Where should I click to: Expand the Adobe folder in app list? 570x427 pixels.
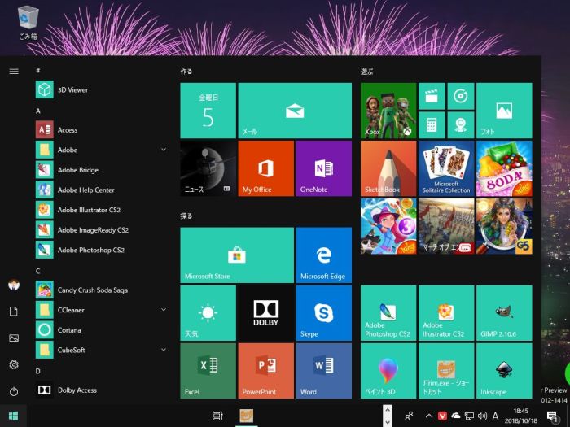164,150
